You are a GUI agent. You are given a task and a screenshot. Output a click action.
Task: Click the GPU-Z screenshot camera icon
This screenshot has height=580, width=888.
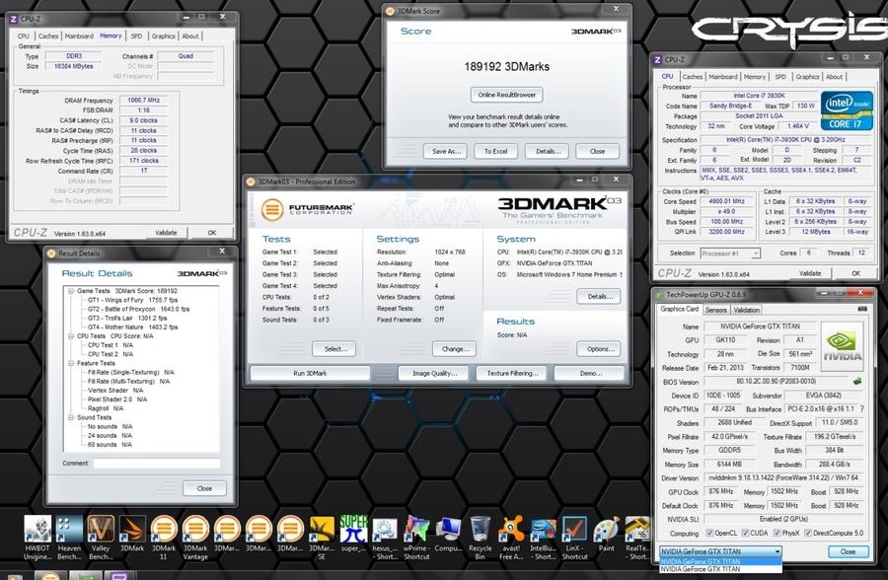(862, 310)
